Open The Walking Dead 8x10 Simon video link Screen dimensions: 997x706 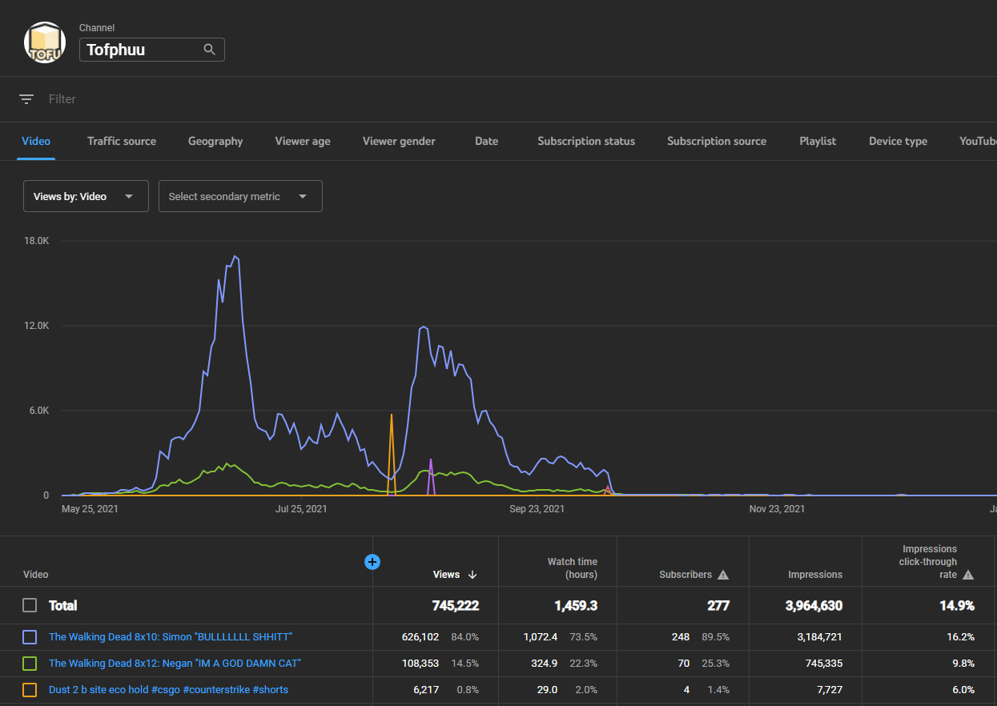coord(171,637)
